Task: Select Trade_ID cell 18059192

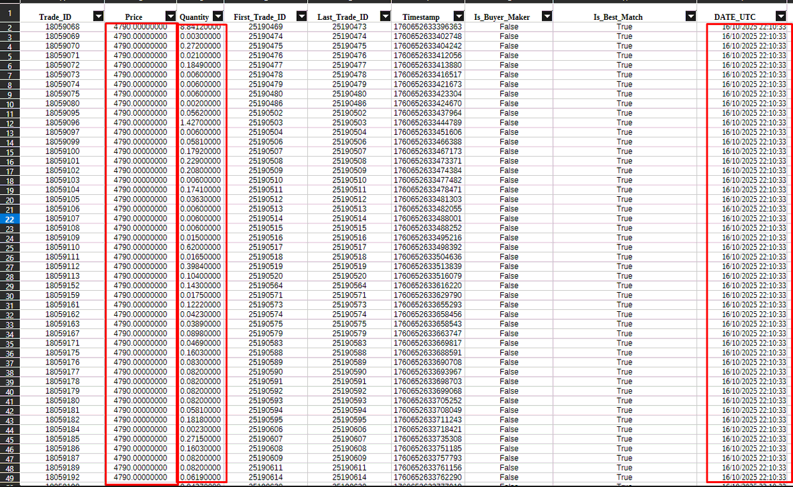Action: click(63, 477)
